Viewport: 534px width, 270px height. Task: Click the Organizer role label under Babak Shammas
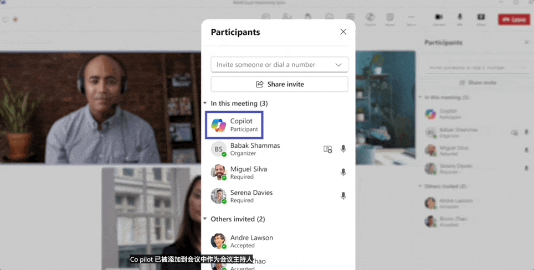click(243, 153)
